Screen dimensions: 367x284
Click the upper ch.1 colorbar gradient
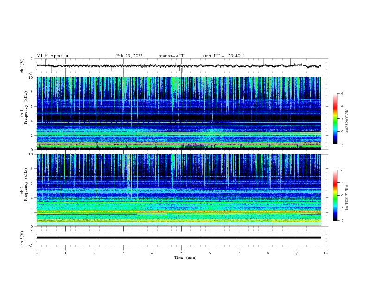(x=335, y=119)
